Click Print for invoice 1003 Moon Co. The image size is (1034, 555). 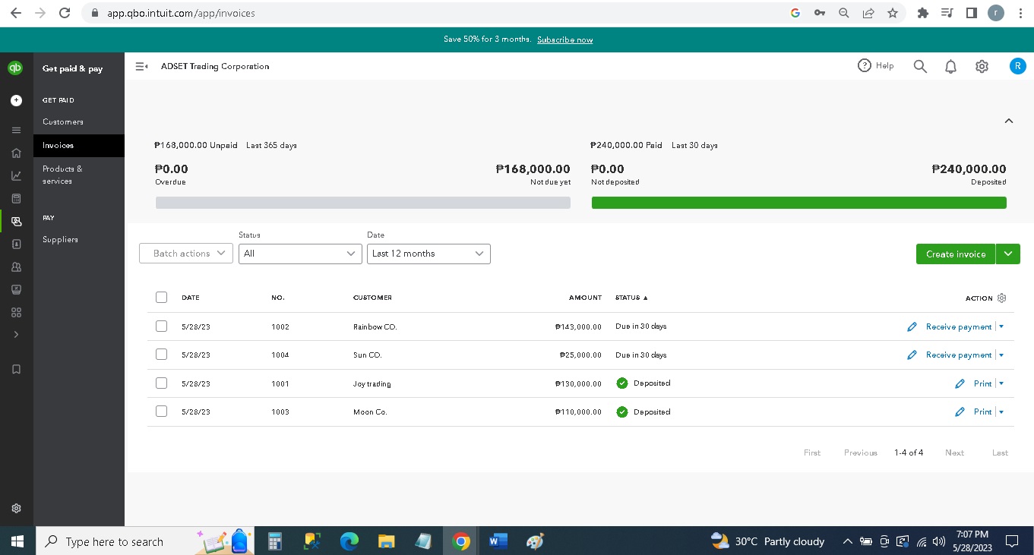983,412
